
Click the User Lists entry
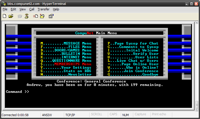[133, 57]
